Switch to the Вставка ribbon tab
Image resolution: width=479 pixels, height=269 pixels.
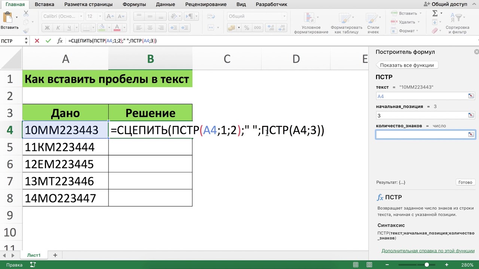click(45, 4)
